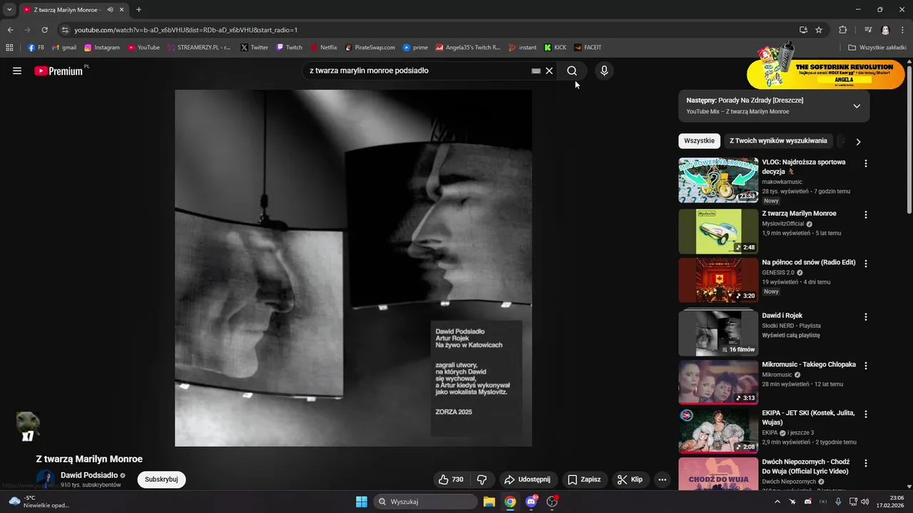Open the Chrome apps grid shortcut
The image size is (913, 513).
(x=9, y=48)
